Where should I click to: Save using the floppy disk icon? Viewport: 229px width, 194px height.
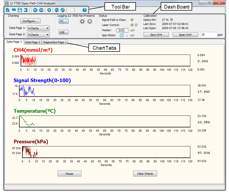tap(20, 10)
